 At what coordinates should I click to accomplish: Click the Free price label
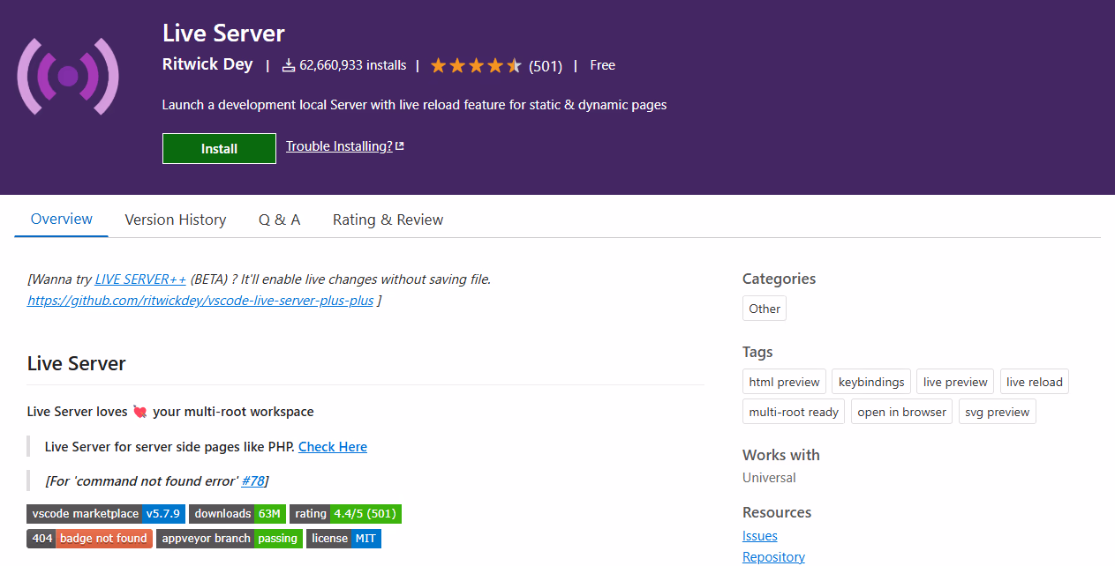(602, 65)
